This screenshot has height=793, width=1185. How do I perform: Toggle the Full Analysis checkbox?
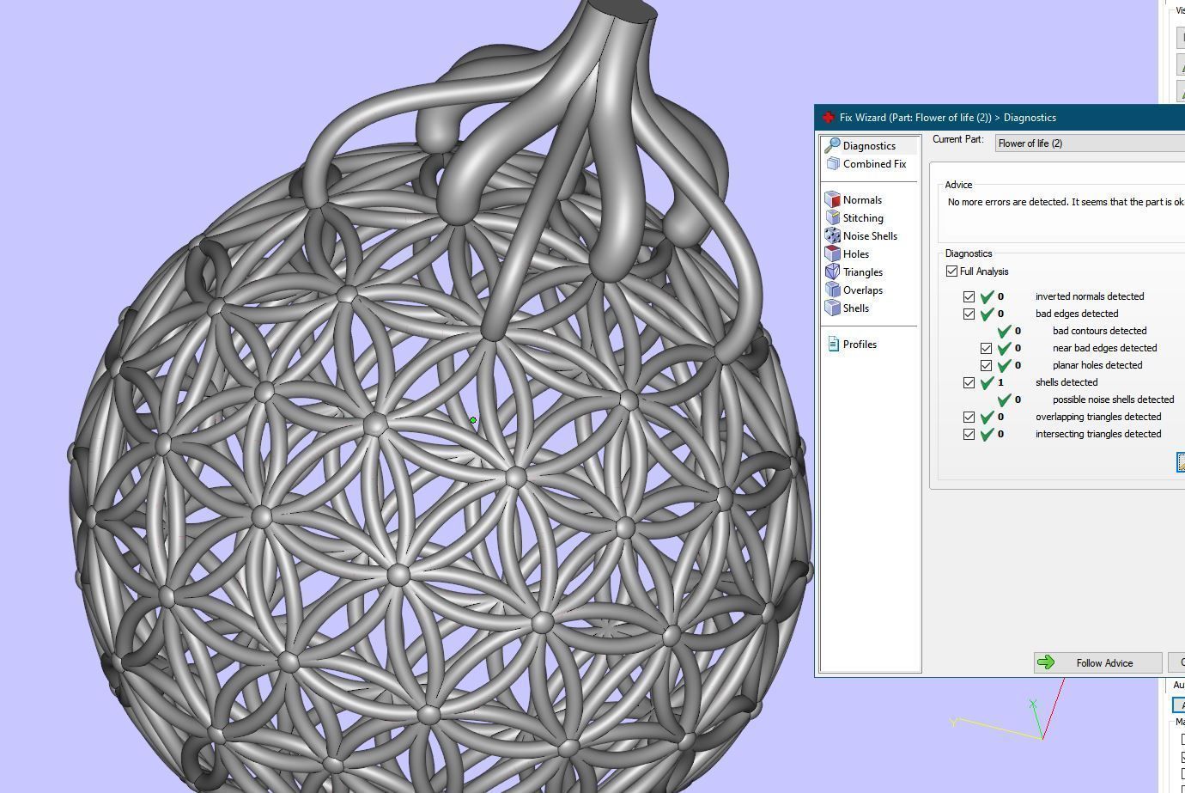[951, 271]
